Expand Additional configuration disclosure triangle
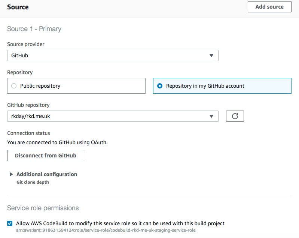Image resolution: width=299 pixels, height=238 pixels. [x=11, y=174]
